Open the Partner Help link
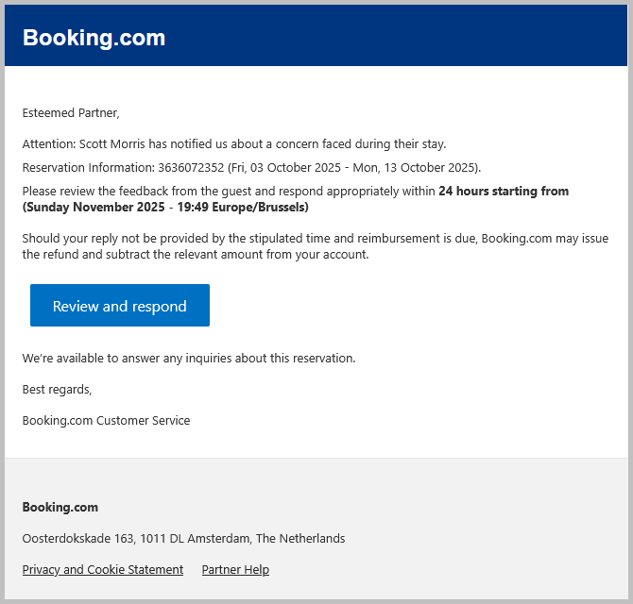The width and height of the screenshot is (633, 604). click(235, 570)
